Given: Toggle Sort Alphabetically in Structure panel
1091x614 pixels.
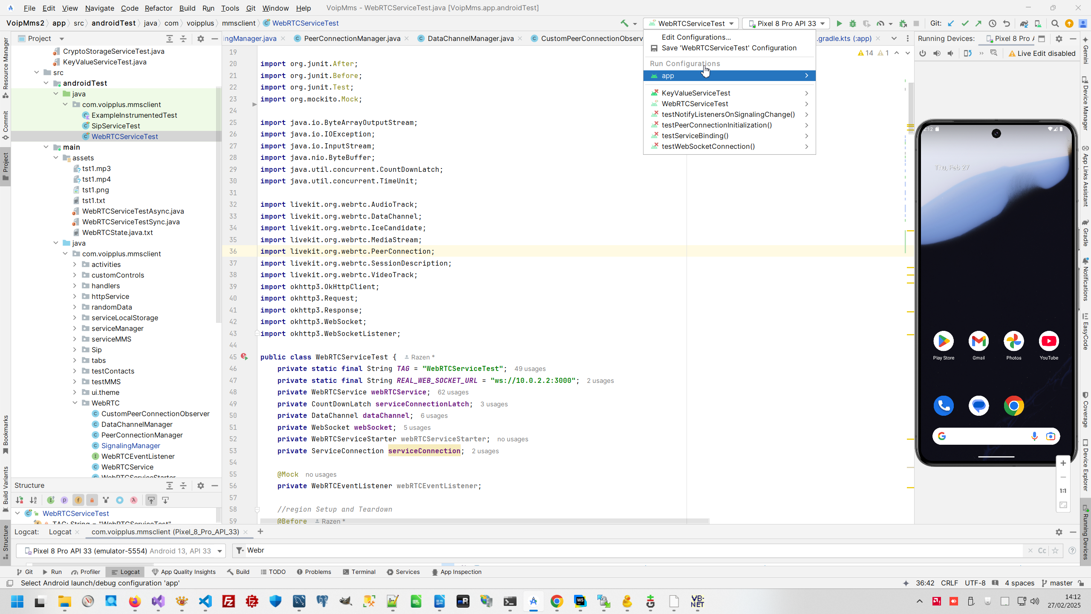Looking at the screenshot, I should tap(33, 500).
